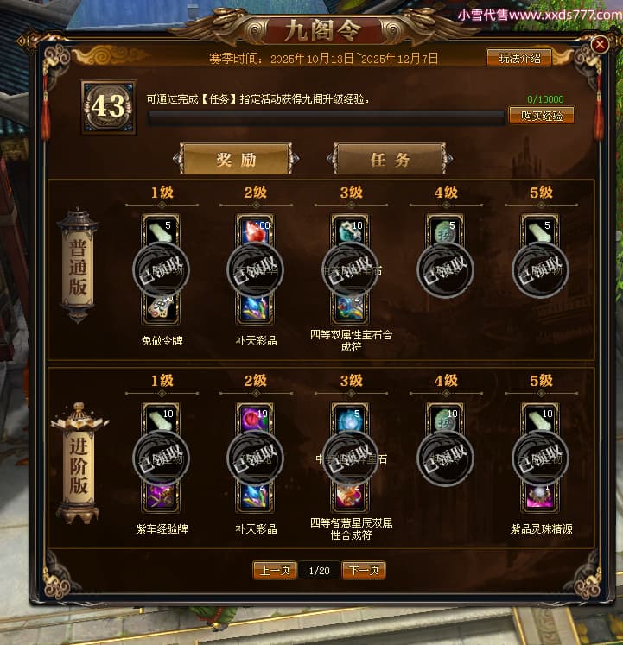Click the 补天彩晶 icon in 进阶版 row
Screen dimensions: 623x645
255,496
